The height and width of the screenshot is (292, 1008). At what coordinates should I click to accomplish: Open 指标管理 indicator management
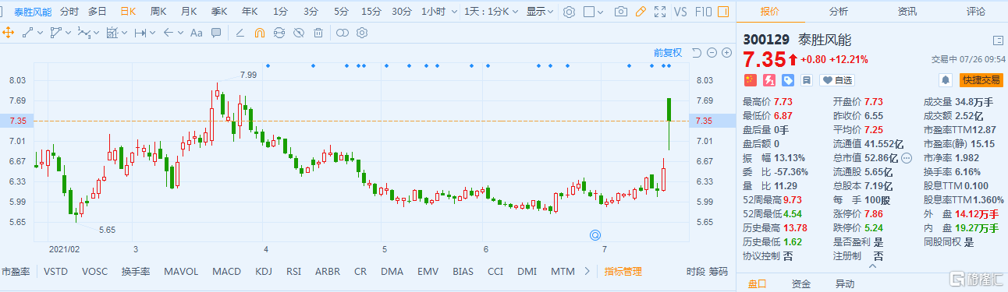point(623,272)
